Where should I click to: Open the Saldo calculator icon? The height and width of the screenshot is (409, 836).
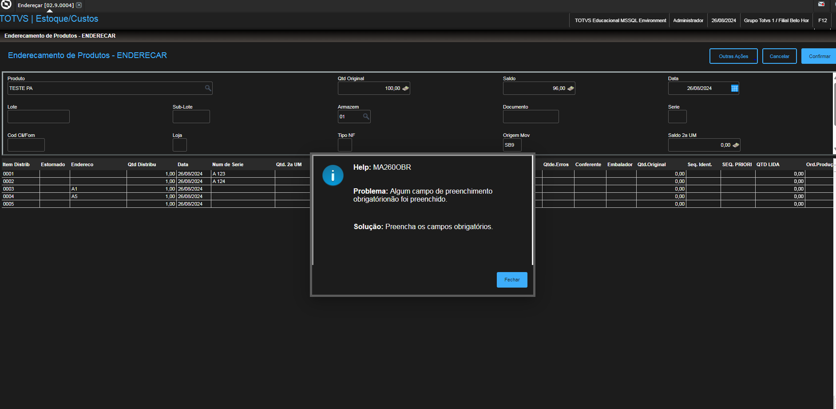(x=571, y=88)
